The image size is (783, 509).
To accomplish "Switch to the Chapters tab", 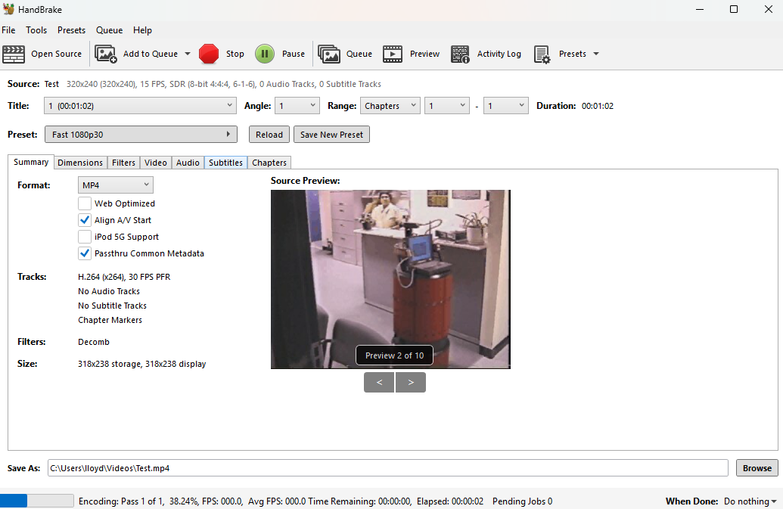I will click(269, 163).
